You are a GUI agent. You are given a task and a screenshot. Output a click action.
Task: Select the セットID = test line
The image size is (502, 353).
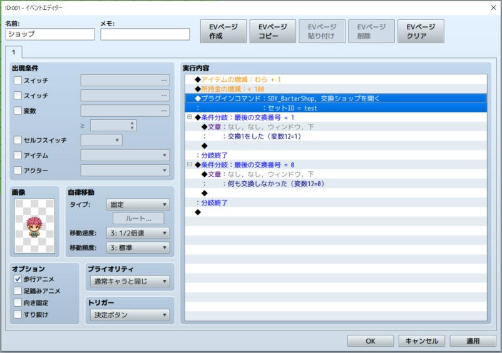(336, 108)
